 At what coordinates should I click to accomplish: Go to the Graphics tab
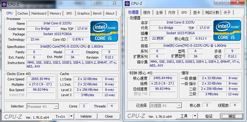(83, 13)
